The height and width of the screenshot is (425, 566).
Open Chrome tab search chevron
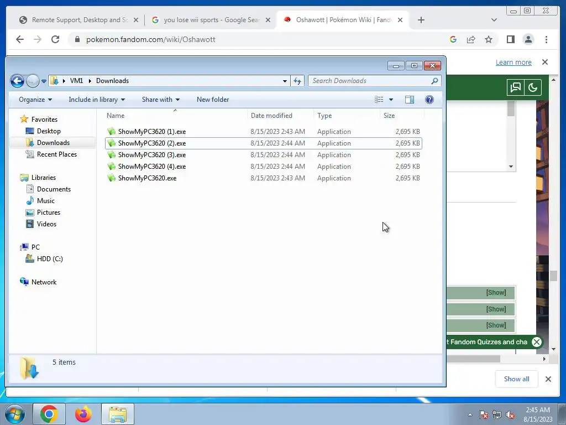[494, 20]
